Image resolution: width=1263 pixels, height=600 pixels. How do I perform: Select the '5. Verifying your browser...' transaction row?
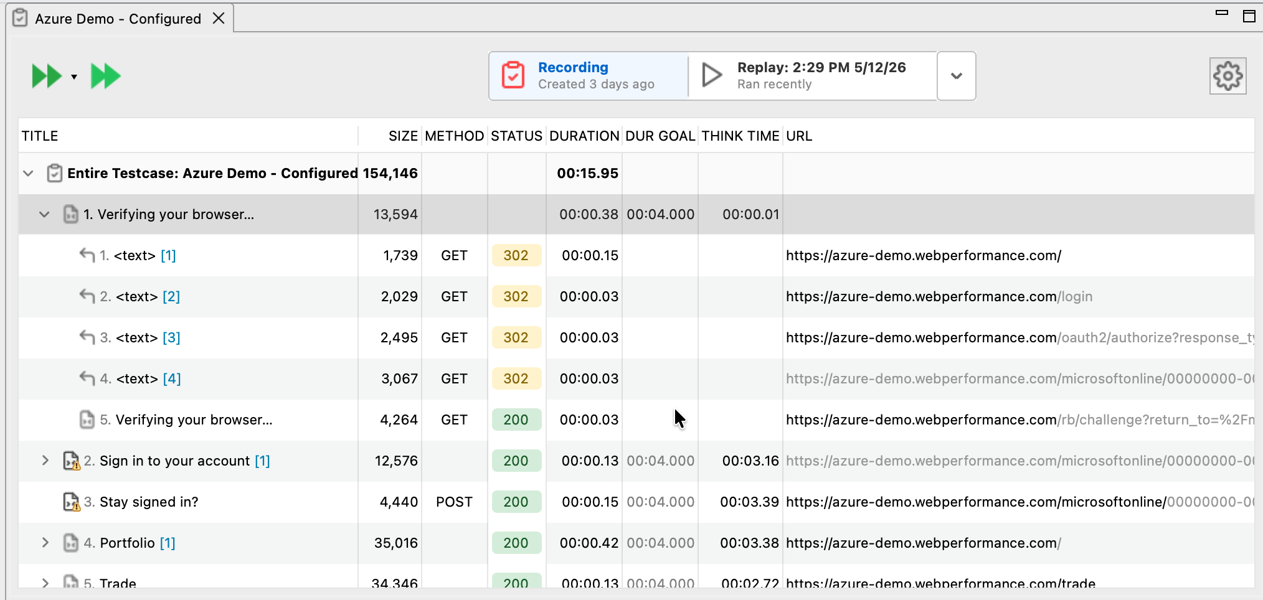pyautogui.click(x=636, y=420)
